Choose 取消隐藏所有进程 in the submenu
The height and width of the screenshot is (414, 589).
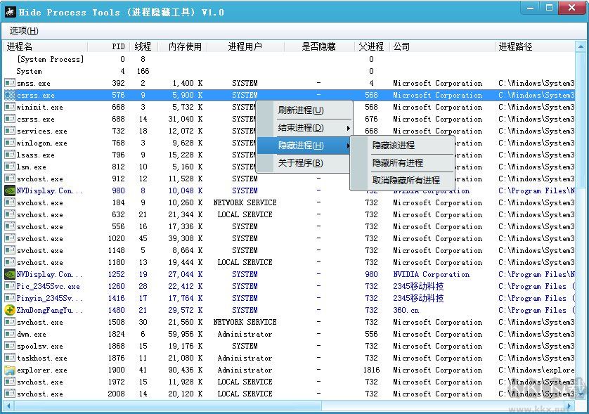406,181
